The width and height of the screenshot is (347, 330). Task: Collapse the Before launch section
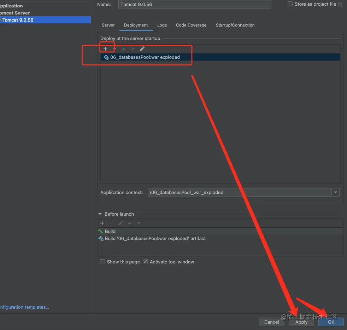pos(100,214)
